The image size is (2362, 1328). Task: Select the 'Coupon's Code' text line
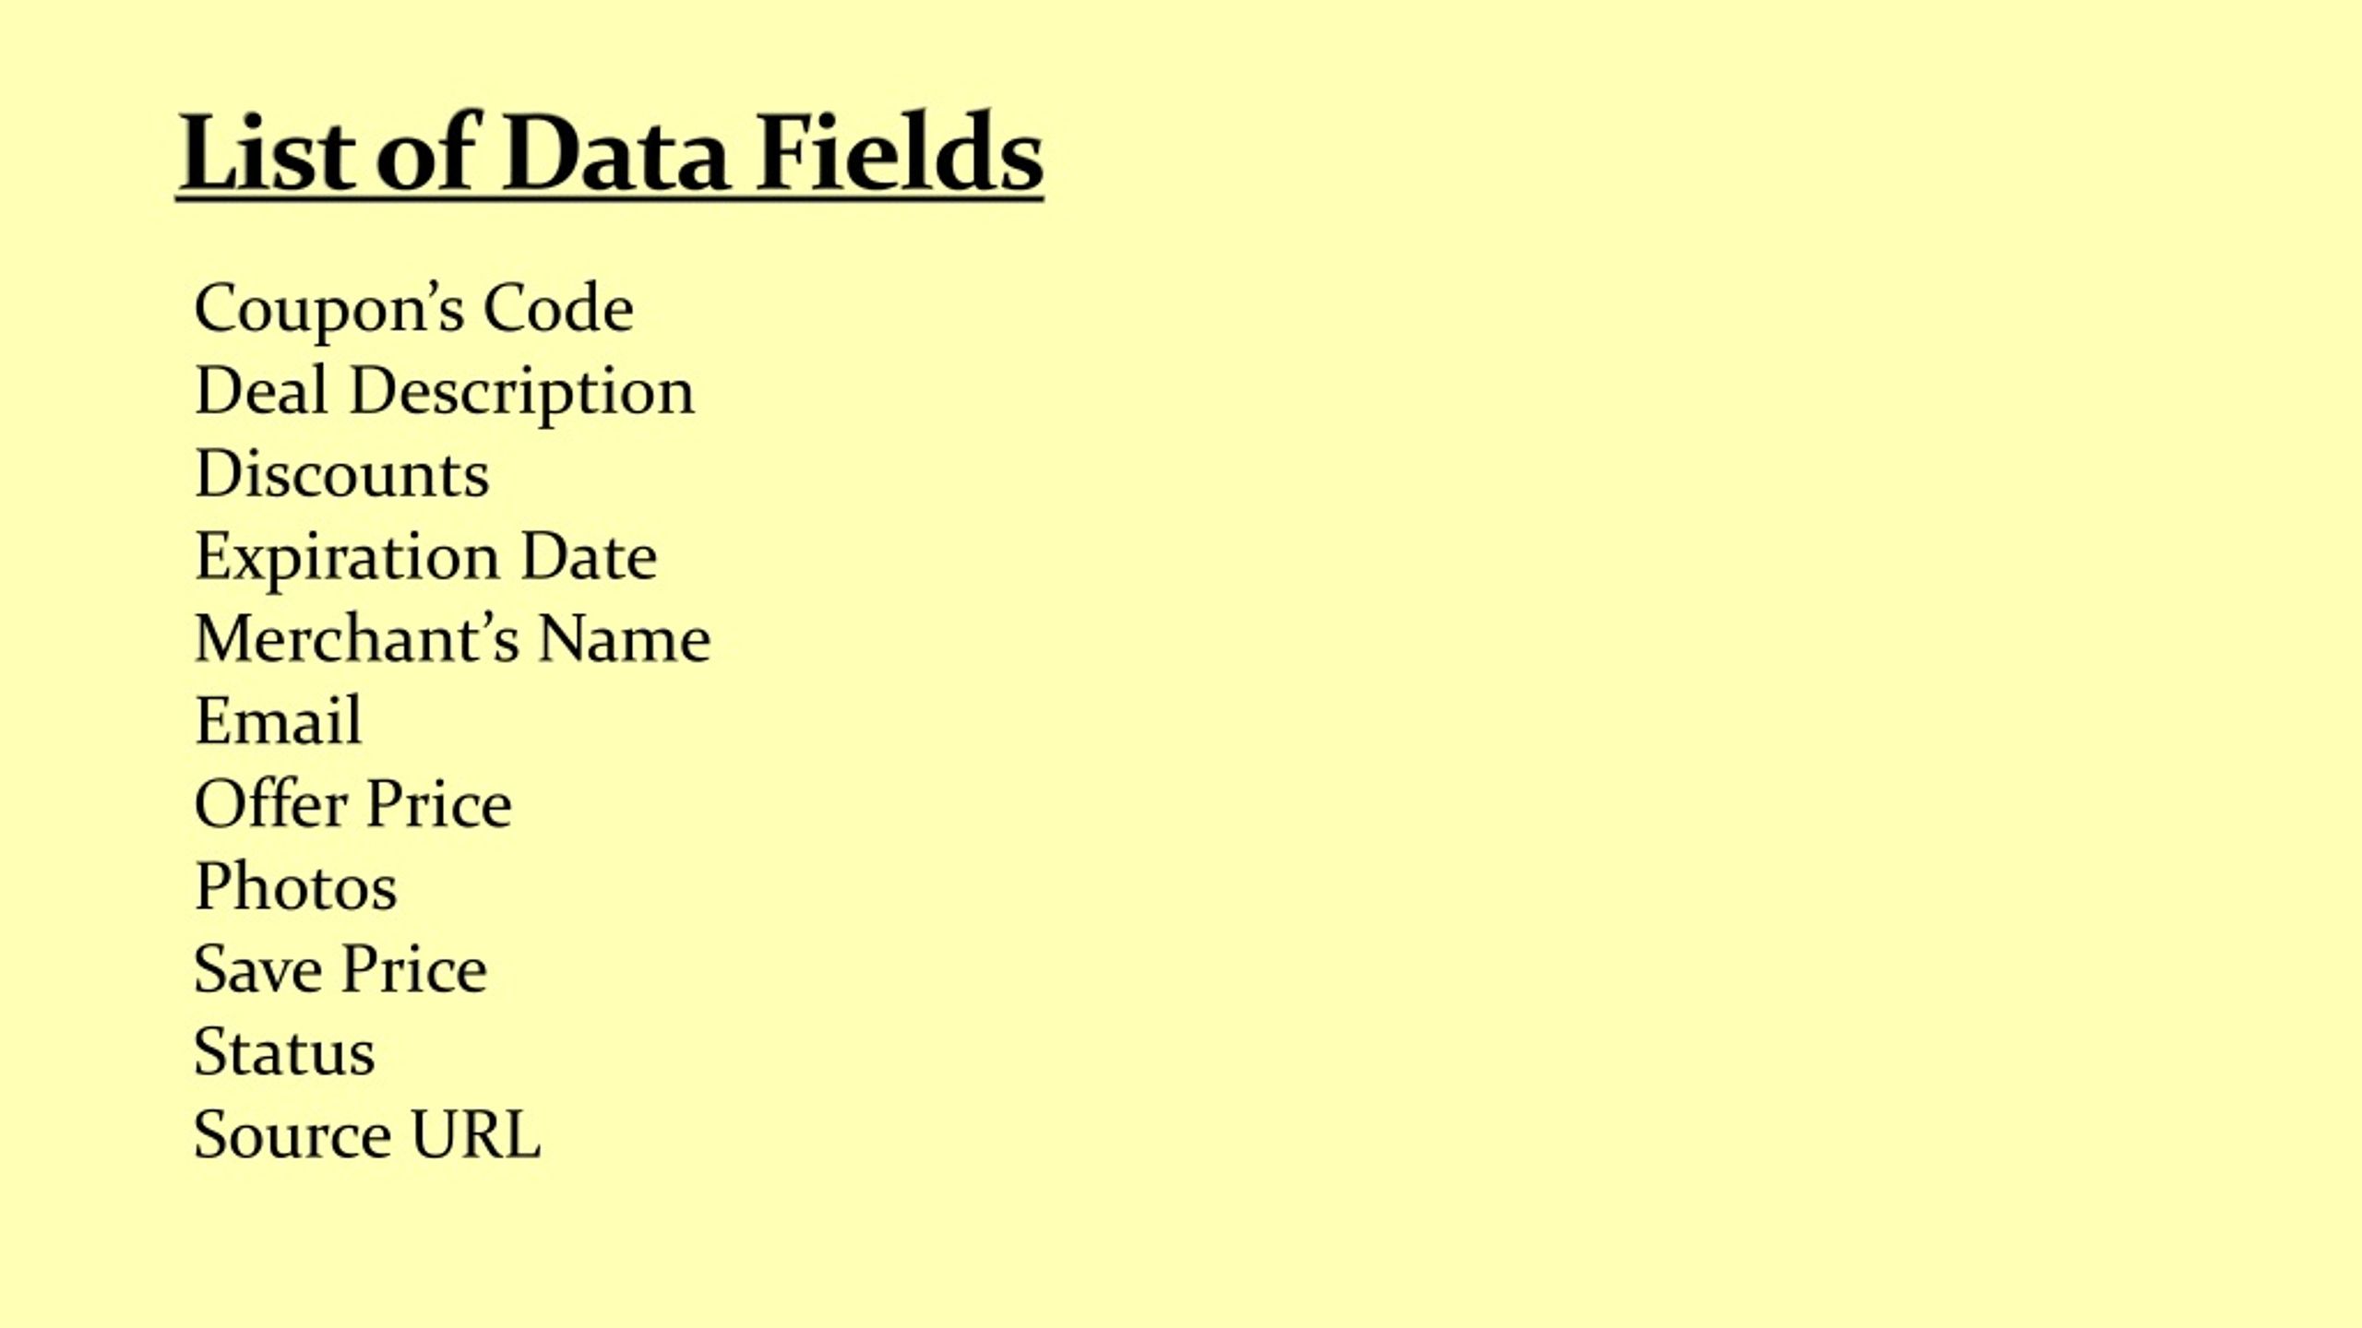413,310
